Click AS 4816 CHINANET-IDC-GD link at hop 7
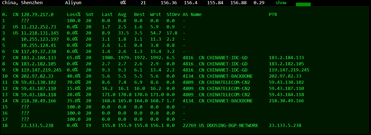 (215, 58)
